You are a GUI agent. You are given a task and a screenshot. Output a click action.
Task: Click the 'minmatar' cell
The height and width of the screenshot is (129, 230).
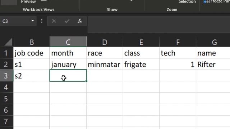click(x=105, y=64)
